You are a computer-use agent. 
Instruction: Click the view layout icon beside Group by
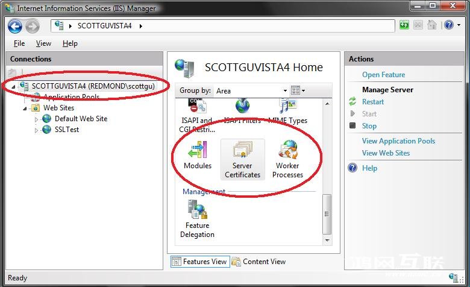(295, 90)
